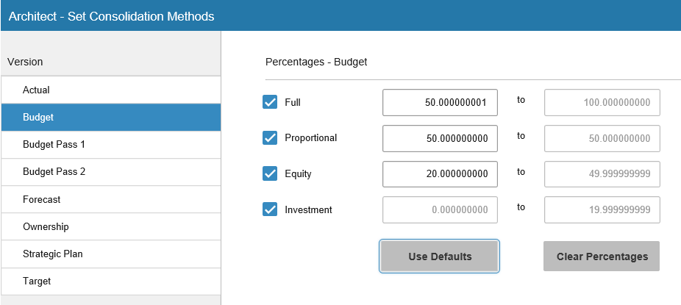
Task: Select the Budget version in list
Action: (x=110, y=118)
